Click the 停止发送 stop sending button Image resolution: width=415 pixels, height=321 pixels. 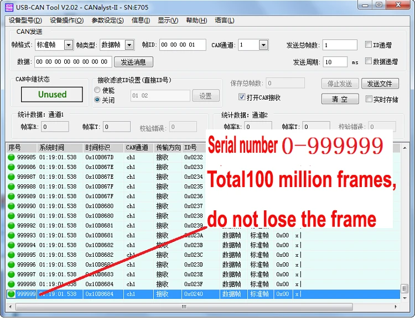click(x=340, y=84)
